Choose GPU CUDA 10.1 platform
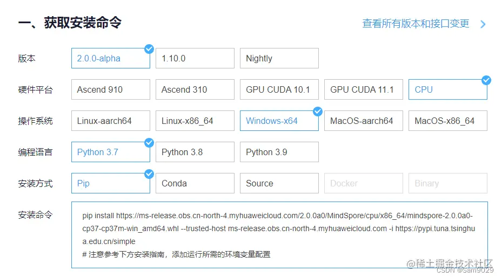Image resolution: width=502 pixels, height=278 pixels. tap(279, 89)
